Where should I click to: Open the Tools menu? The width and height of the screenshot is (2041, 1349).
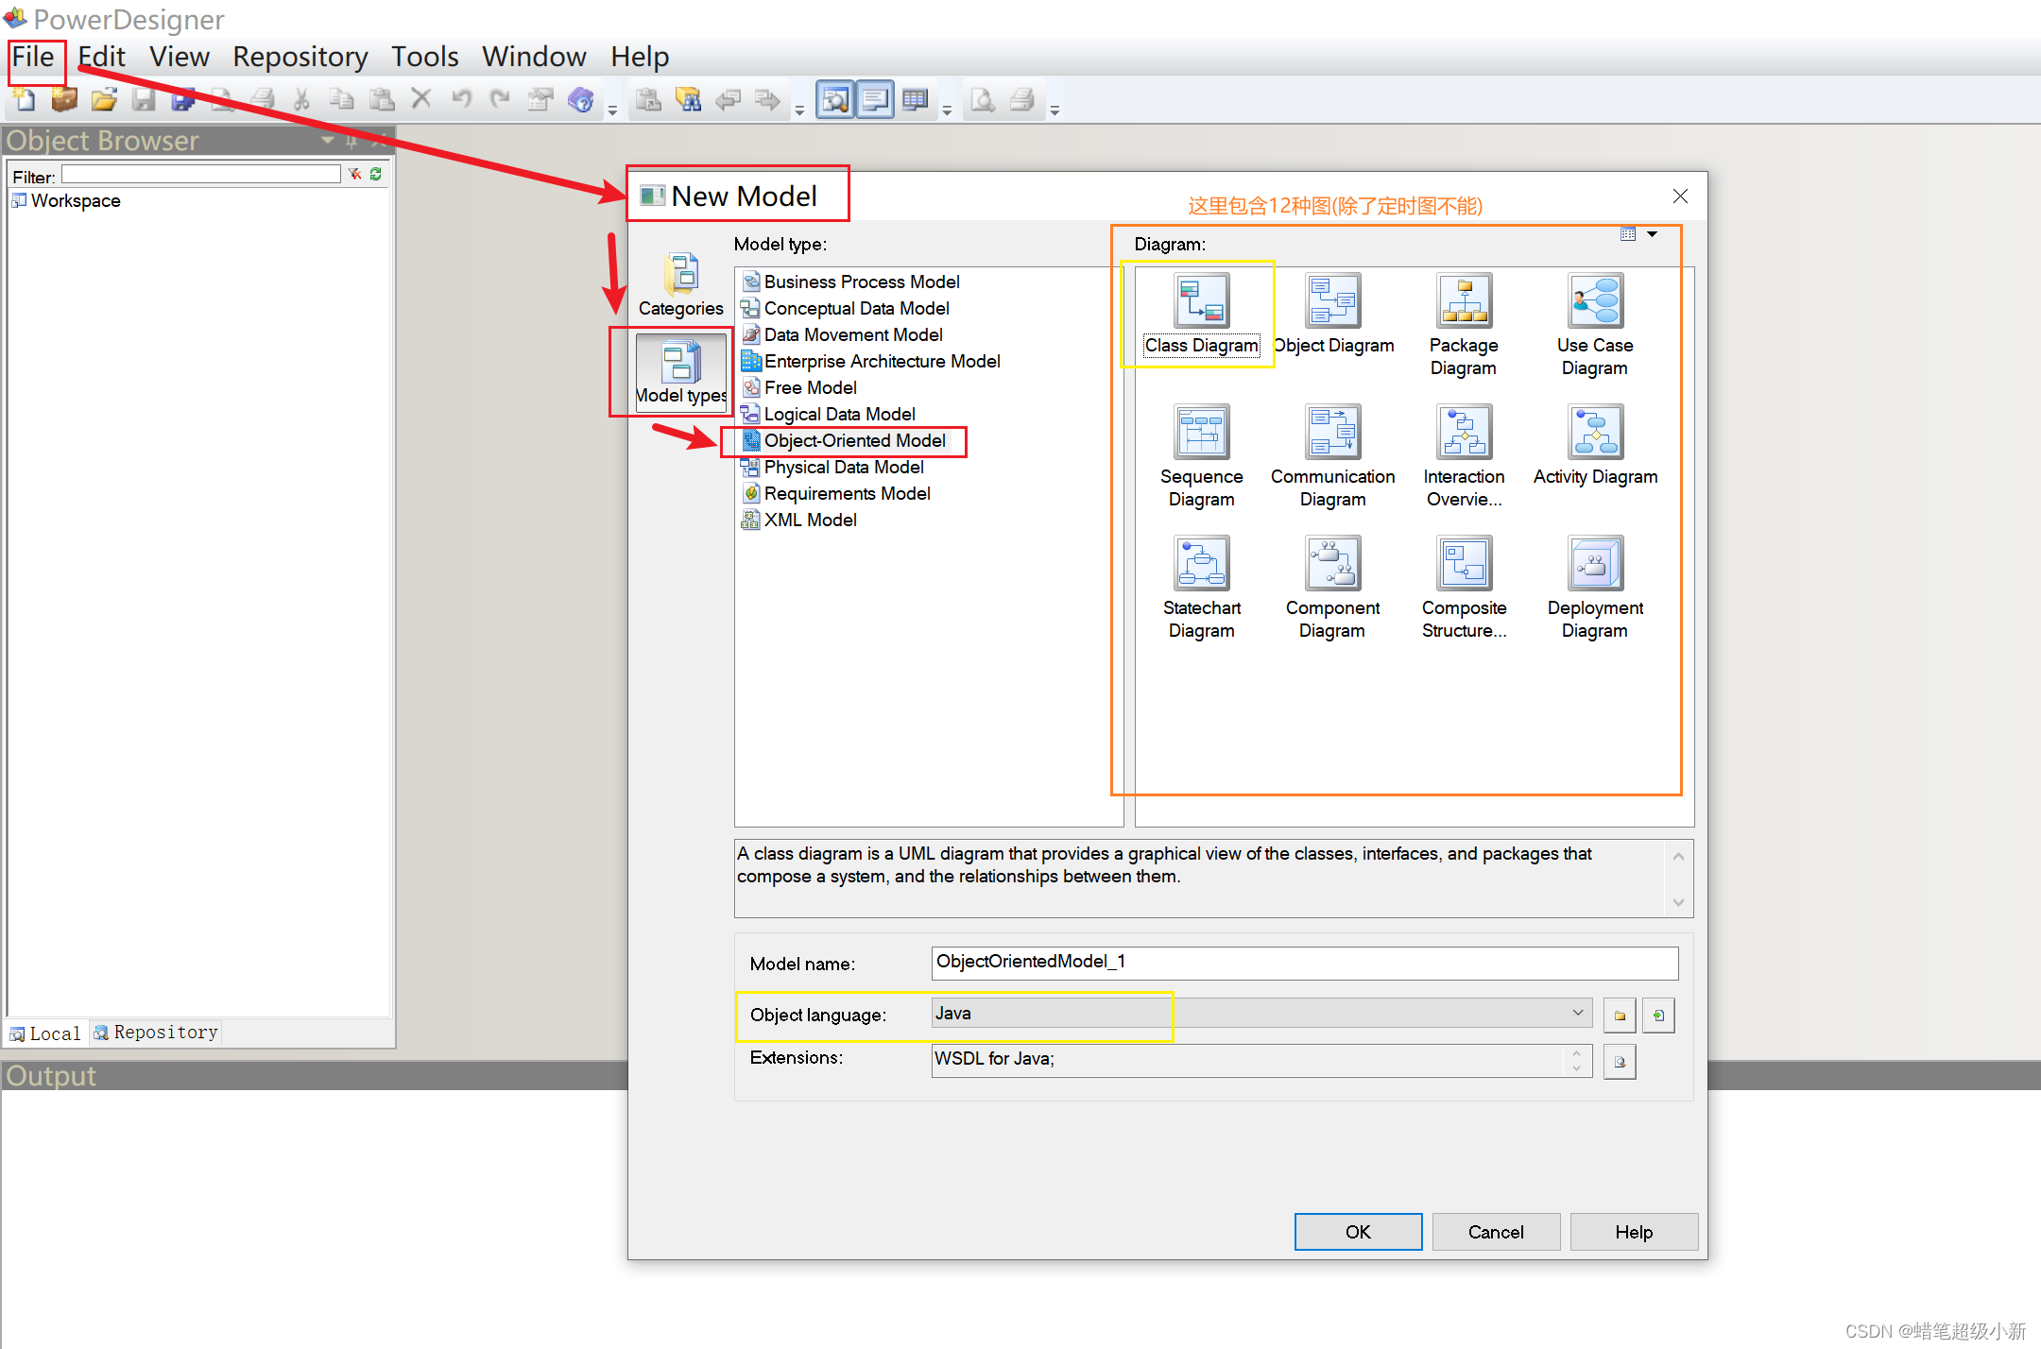point(424,57)
